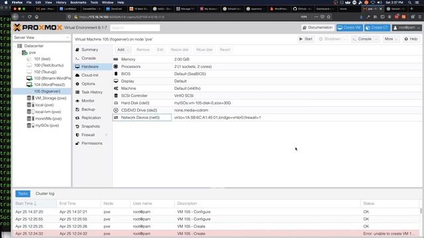This screenshot has height=238, width=424.
Task: Sort tasks by Start Time column
Action: tap(34, 204)
